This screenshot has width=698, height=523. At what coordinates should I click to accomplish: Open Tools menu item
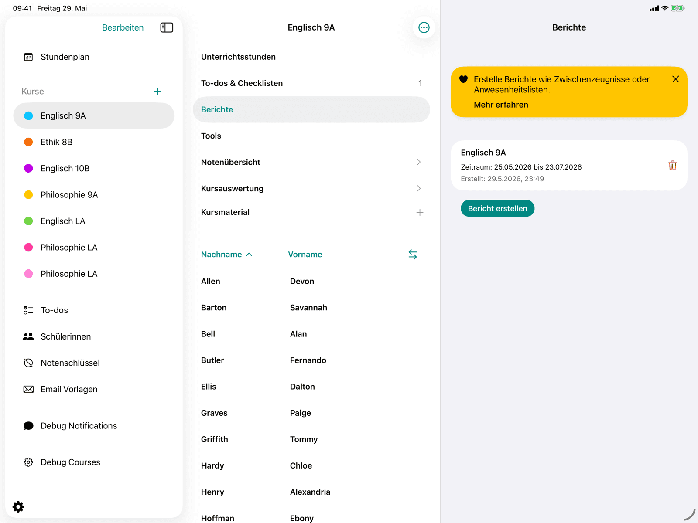point(311,136)
